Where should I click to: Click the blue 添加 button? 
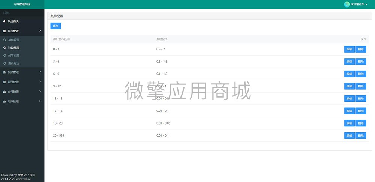tap(56, 26)
